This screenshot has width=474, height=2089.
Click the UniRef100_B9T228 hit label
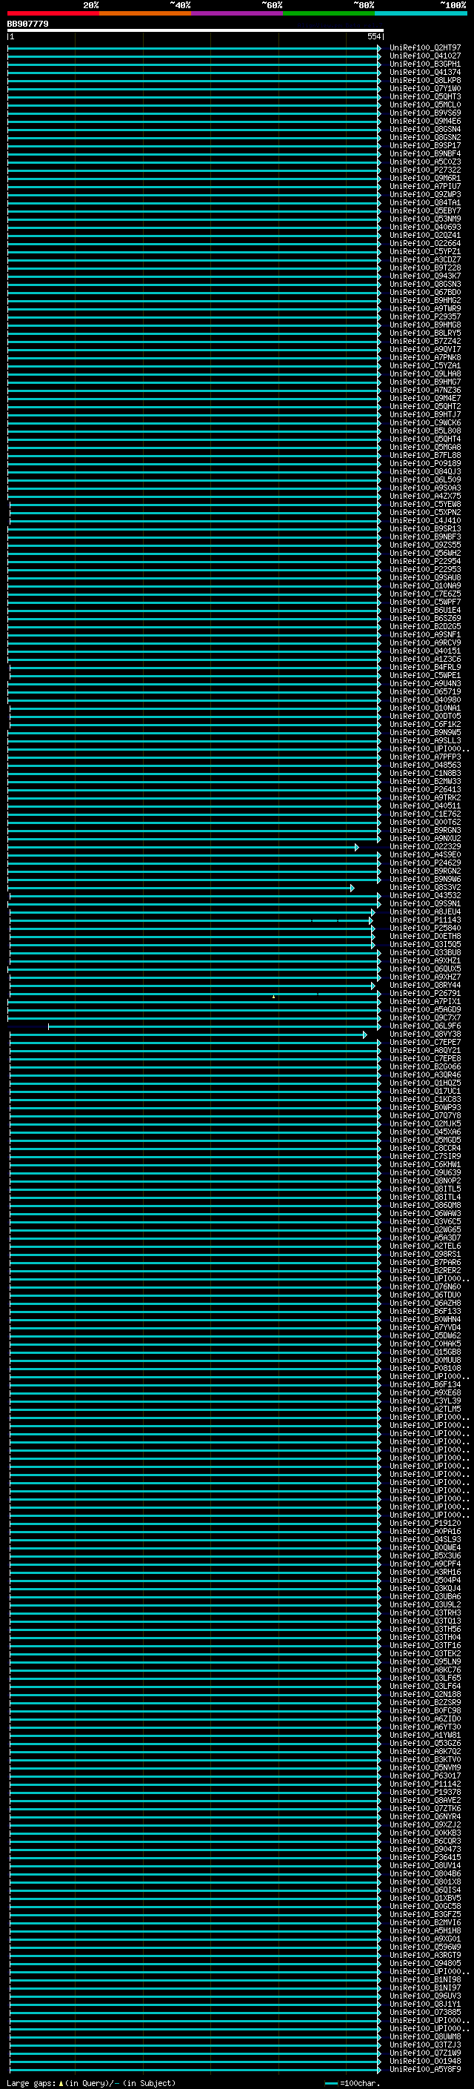[x=425, y=268]
